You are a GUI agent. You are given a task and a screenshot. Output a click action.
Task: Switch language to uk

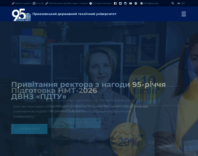point(178,3)
